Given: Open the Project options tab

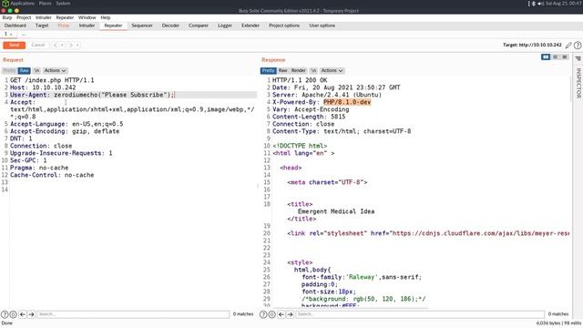Looking at the screenshot, I should point(284,26).
